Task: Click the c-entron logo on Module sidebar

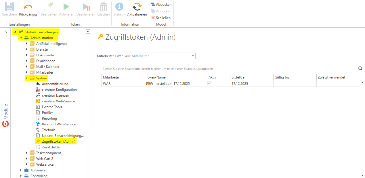Action: (x=5, y=124)
